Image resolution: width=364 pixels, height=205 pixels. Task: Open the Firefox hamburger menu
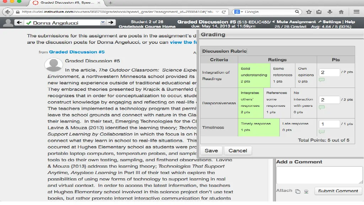pyautogui.click(x=356, y=12)
